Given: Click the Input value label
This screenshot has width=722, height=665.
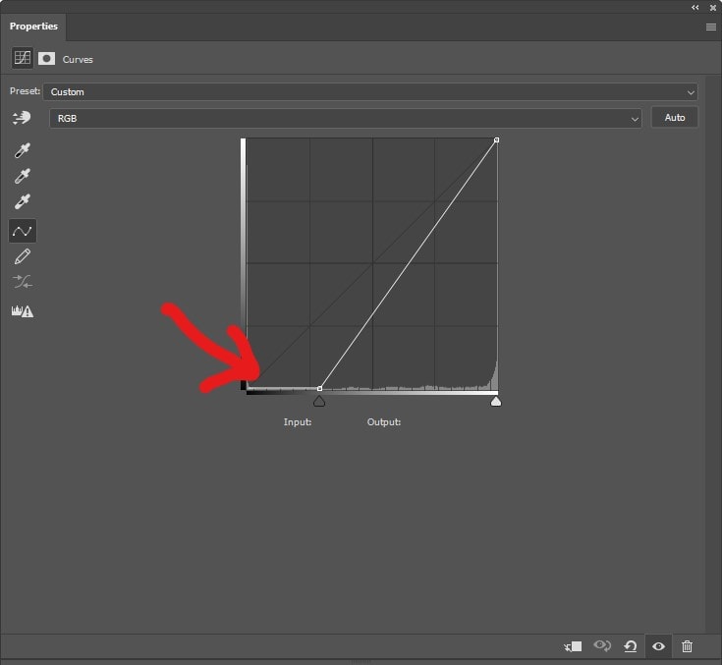Looking at the screenshot, I should [298, 421].
